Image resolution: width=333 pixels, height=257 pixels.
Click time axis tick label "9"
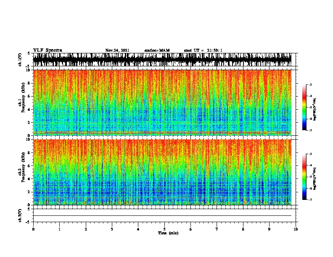269,229
